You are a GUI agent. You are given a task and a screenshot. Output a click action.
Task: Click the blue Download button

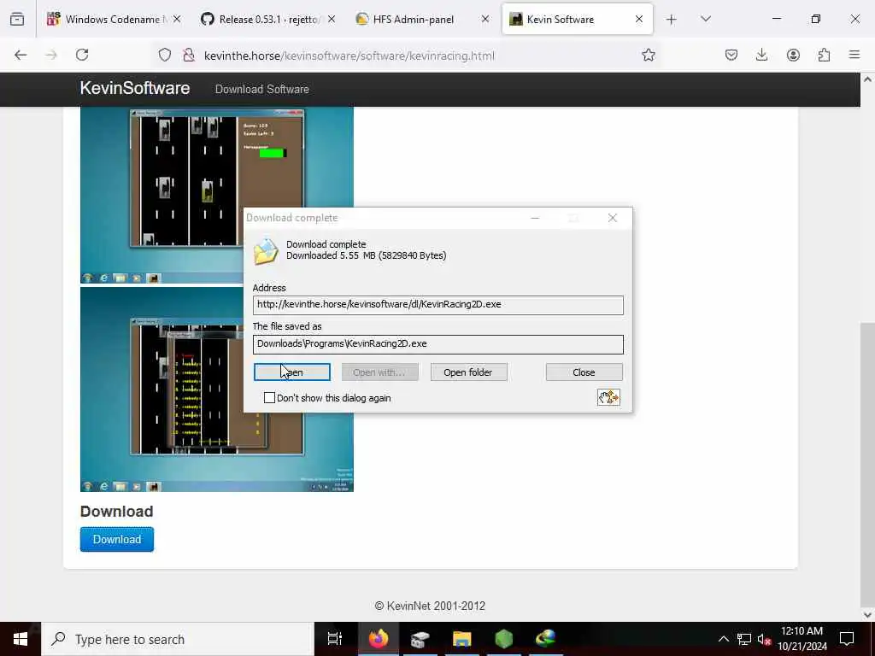(x=116, y=540)
